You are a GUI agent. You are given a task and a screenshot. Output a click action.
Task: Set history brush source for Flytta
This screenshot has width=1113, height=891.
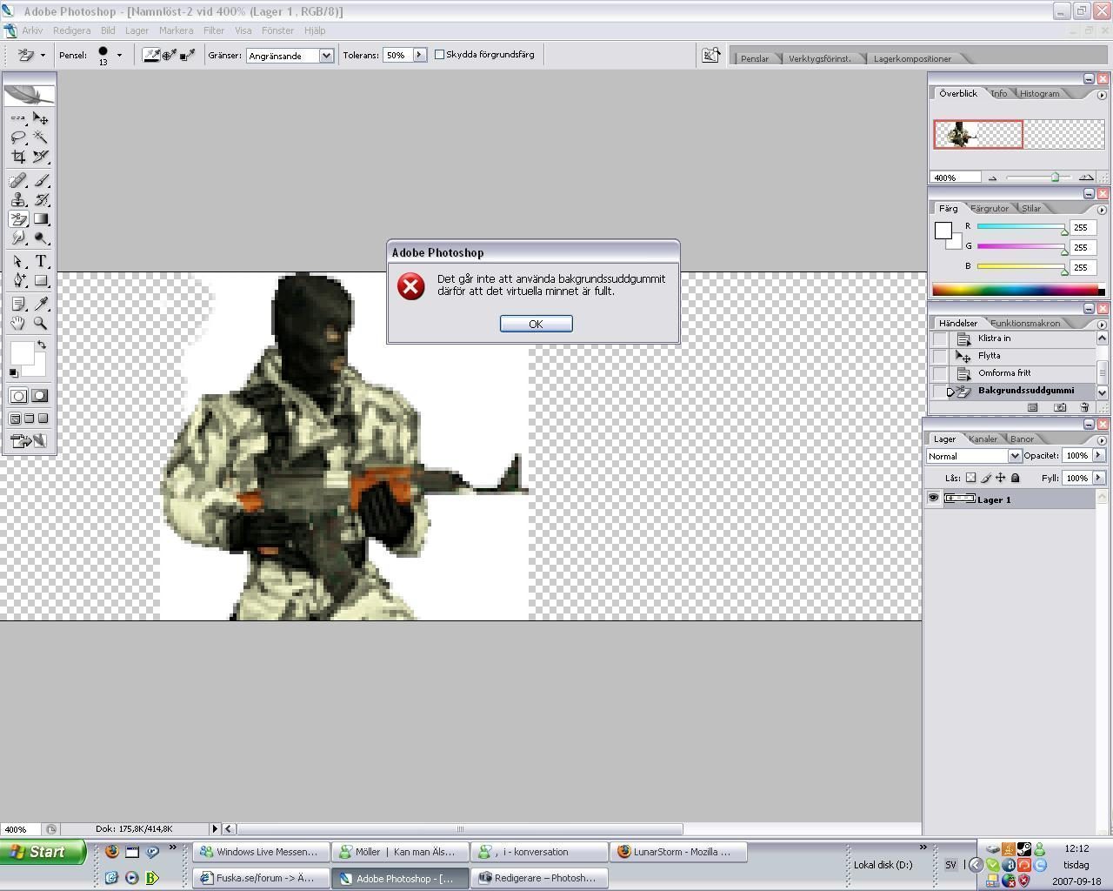point(939,356)
